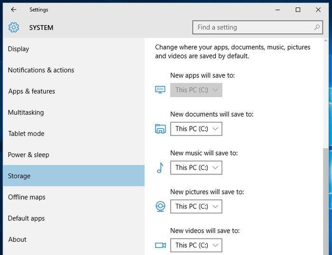This screenshot has height=255, width=332.
Task: Click the search magnifier icon
Action: 317,27
